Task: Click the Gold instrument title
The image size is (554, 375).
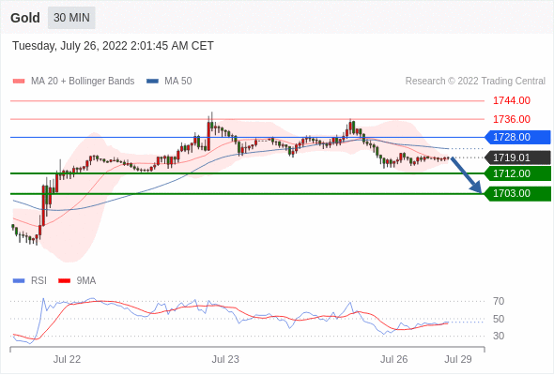Action: click(x=25, y=18)
